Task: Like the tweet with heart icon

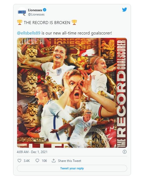Action: pyautogui.click(x=19, y=161)
